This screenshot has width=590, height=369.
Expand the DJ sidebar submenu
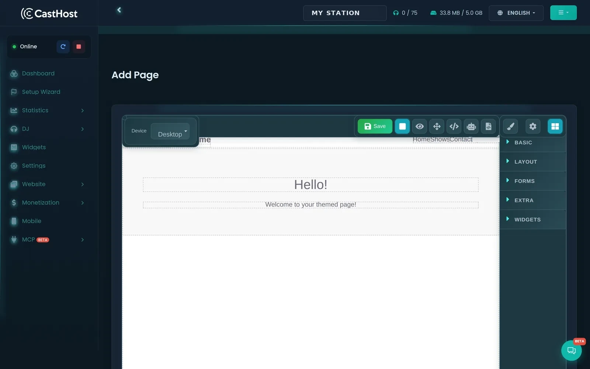click(x=49, y=129)
